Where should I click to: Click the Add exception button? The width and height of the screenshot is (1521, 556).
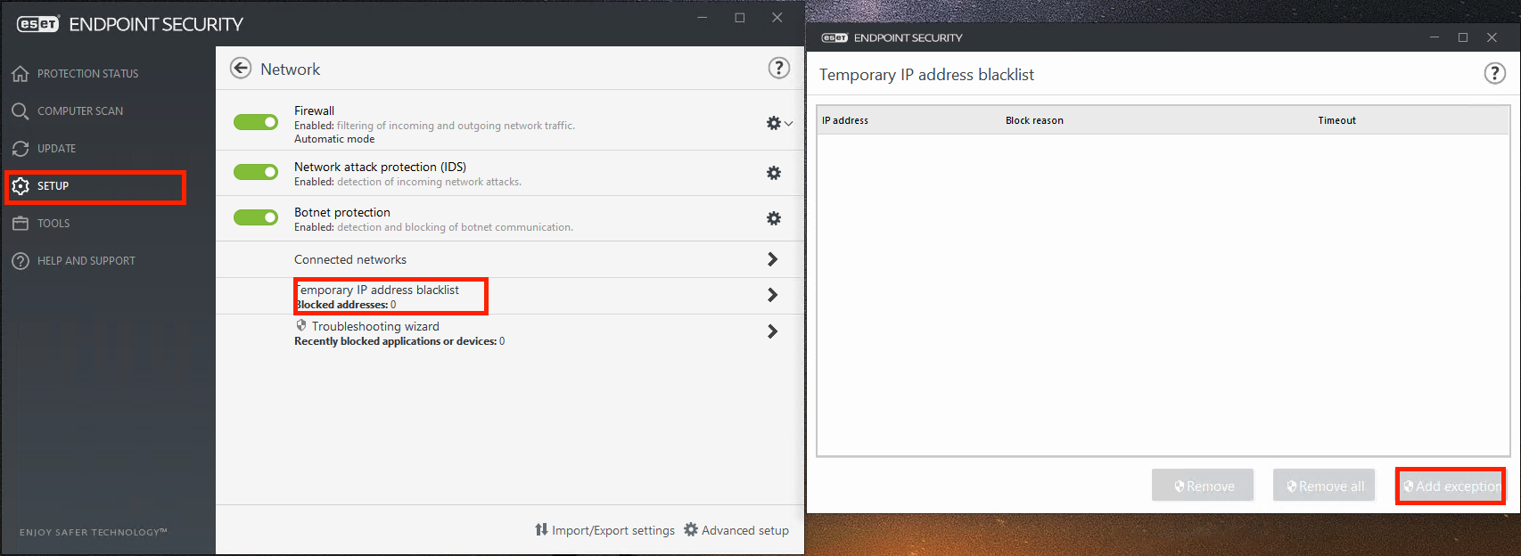coord(1451,486)
